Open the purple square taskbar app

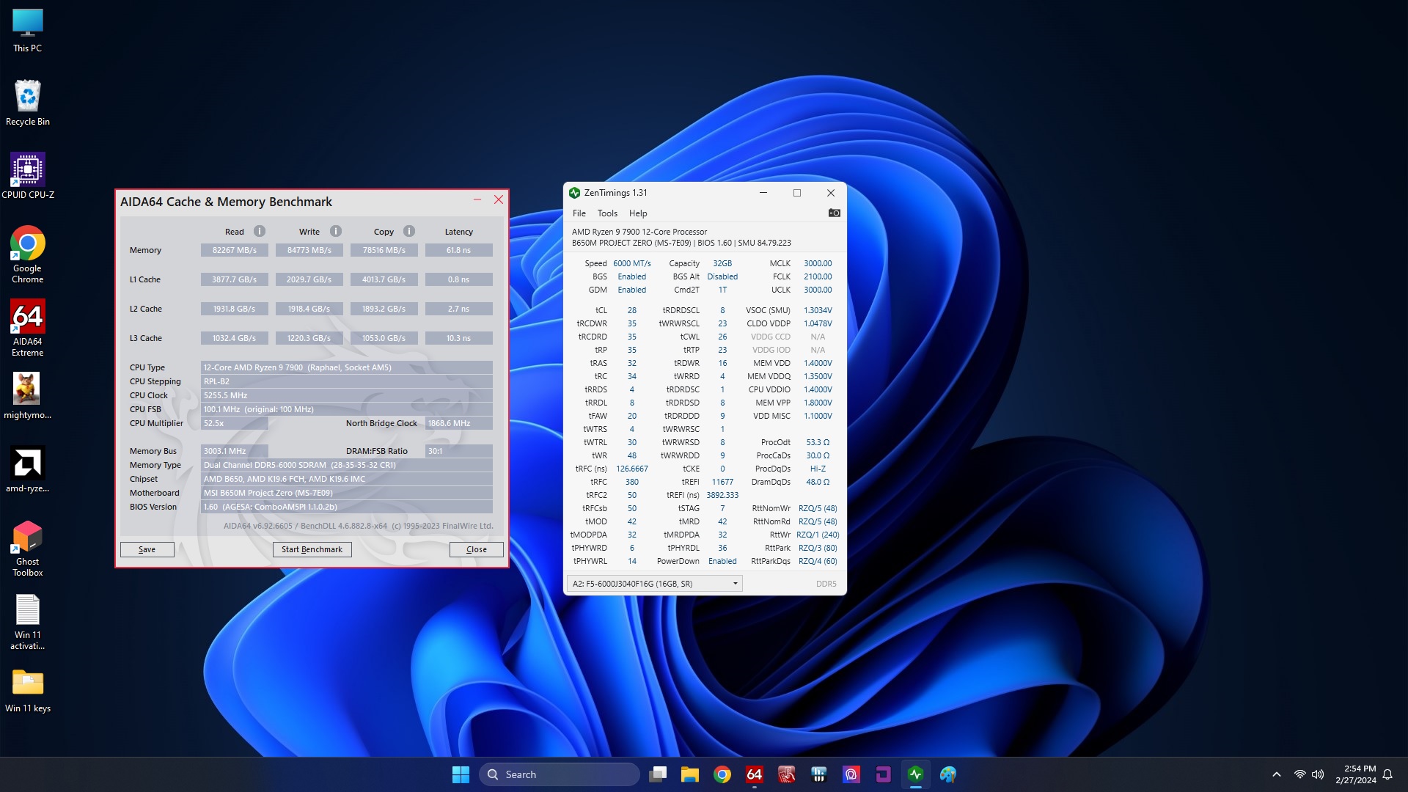[x=884, y=774]
